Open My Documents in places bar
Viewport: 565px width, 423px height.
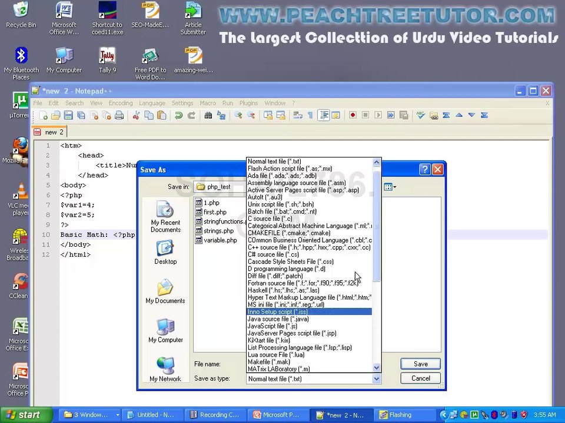165,291
